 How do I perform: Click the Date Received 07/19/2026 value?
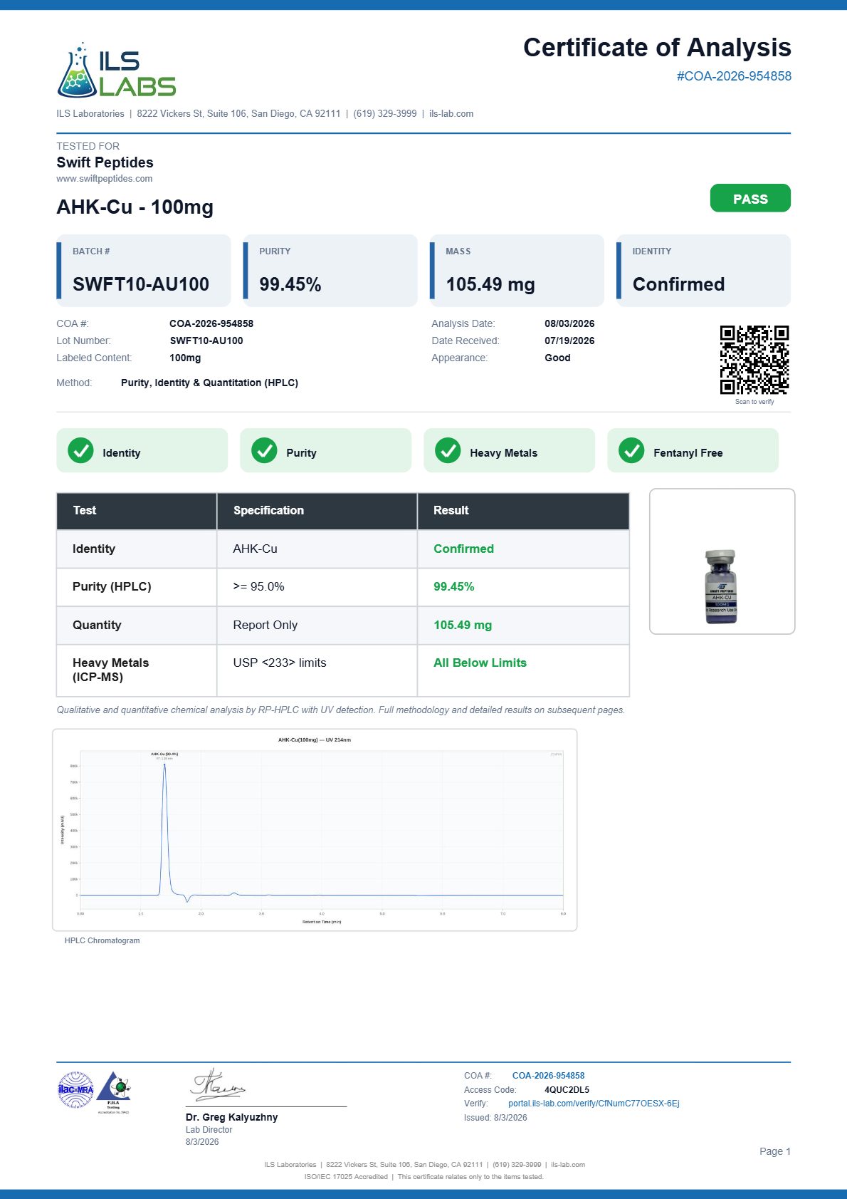(569, 341)
